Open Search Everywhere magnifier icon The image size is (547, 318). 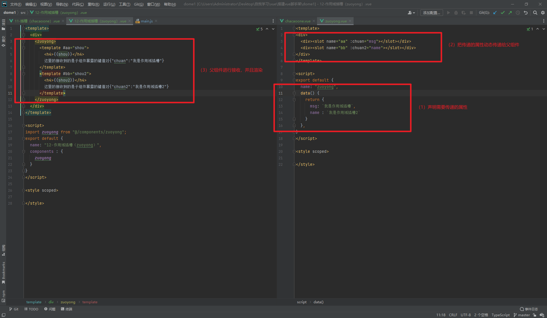pyautogui.click(x=535, y=13)
